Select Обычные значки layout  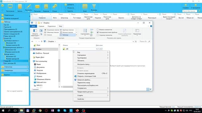51,32
